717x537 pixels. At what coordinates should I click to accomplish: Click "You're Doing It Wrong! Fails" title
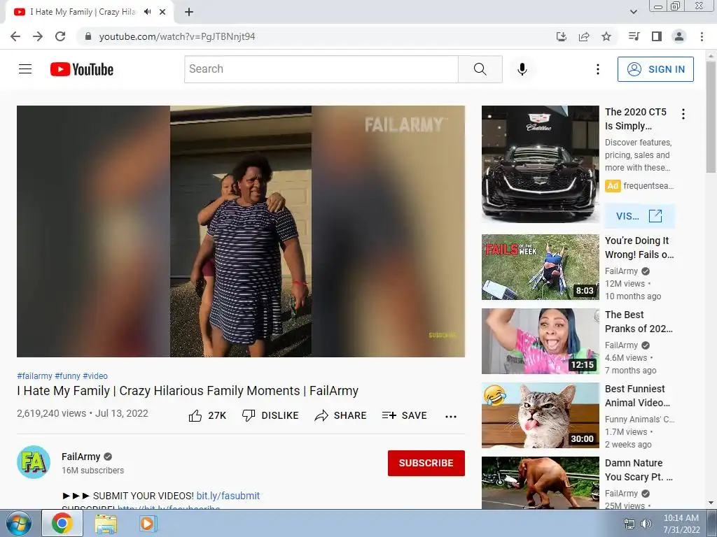(639, 248)
